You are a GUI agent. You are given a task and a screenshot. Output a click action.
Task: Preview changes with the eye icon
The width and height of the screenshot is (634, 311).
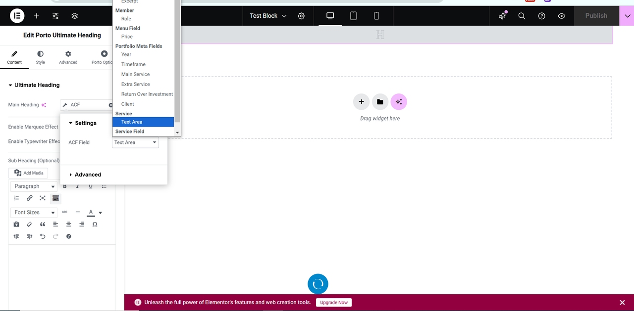(x=562, y=16)
